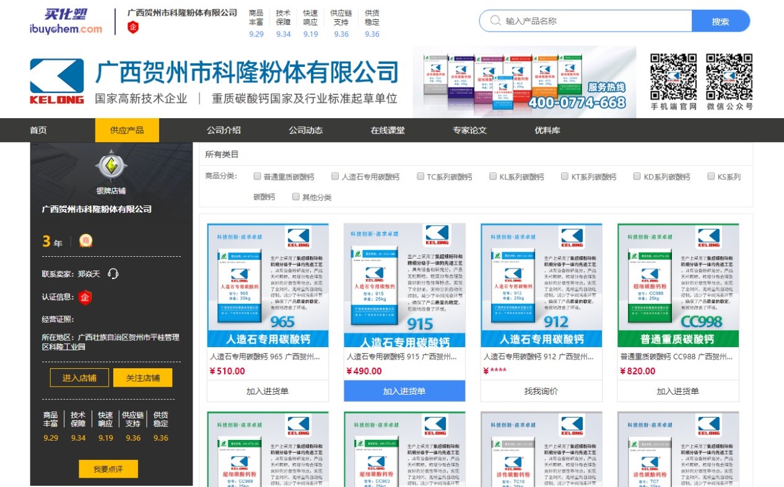
Task: Open the CC998 product image
Action: pos(678,285)
